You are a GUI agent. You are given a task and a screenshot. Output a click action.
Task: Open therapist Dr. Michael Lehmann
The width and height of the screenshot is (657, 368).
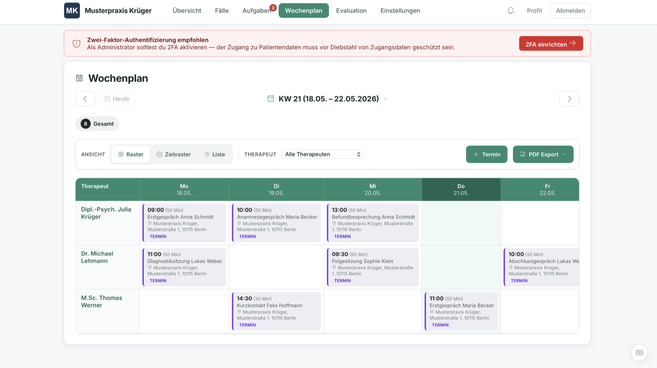(97, 257)
